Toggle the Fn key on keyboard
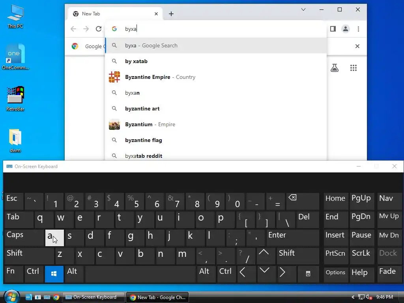 pyautogui.click(x=14, y=274)
